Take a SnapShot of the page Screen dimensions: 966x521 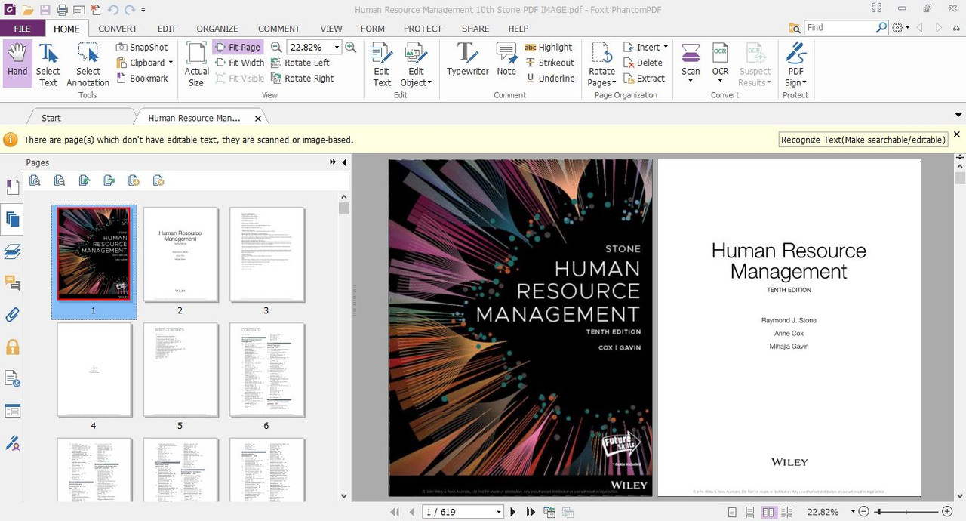point(142,47)
